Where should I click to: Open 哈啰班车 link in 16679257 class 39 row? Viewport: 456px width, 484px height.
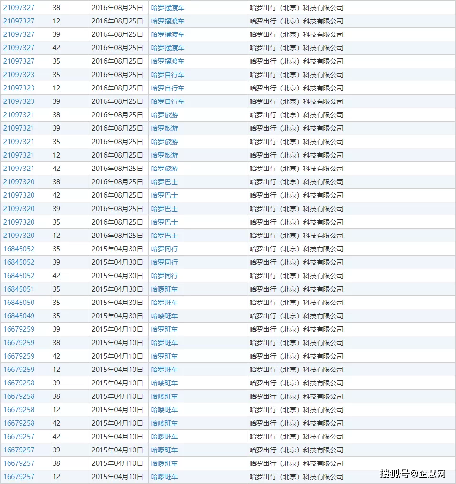tap(165, 450)
